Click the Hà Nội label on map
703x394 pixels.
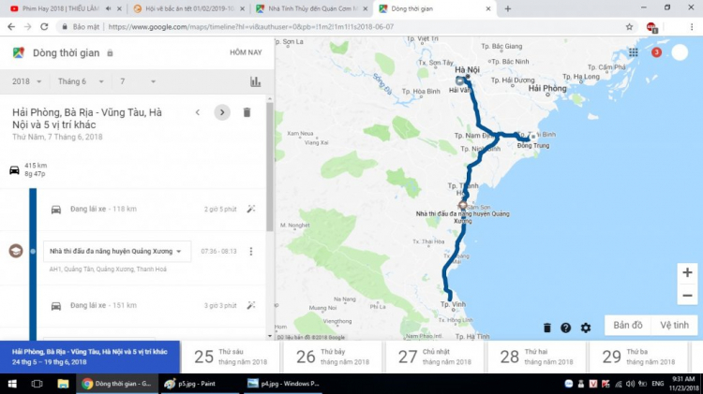point(467,69)
